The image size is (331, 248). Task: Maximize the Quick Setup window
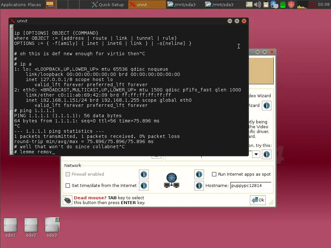coord(264,52)
